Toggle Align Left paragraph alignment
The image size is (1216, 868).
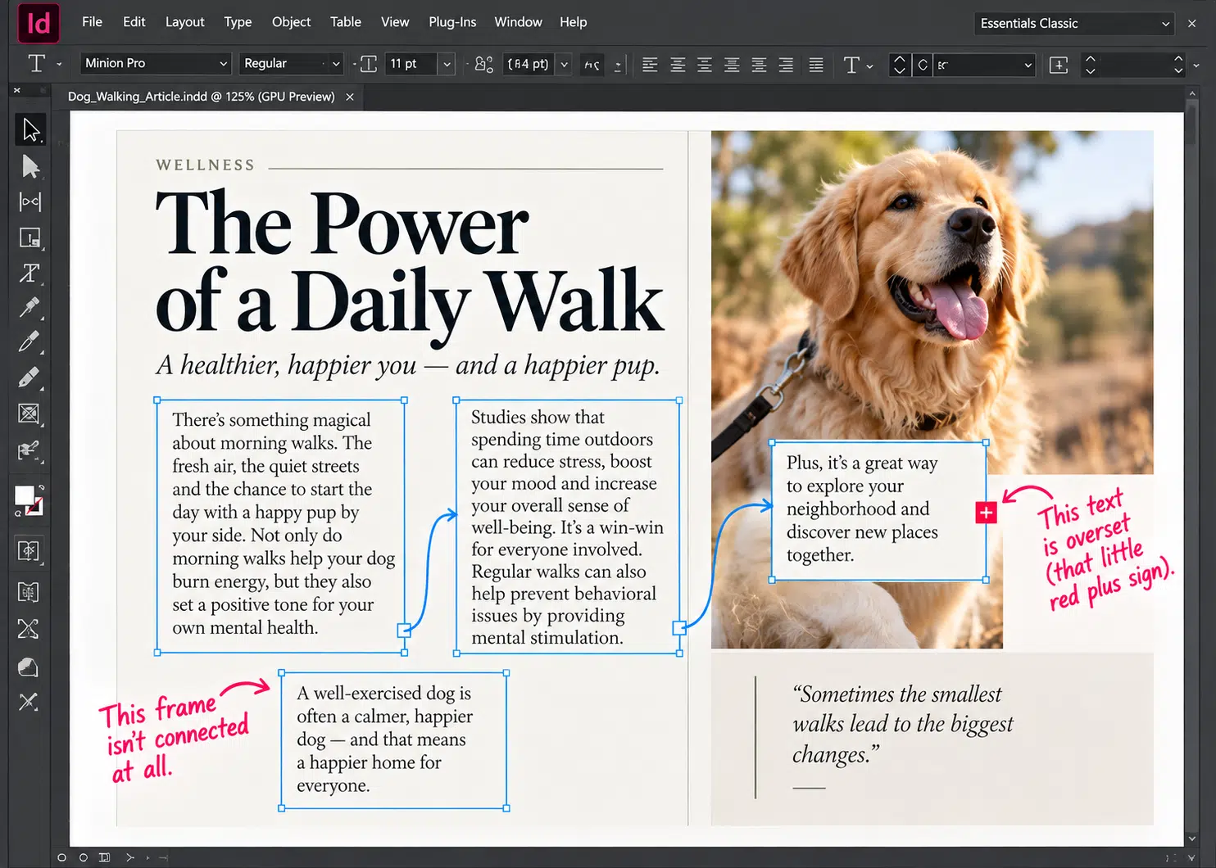click(x=650, y=65)
